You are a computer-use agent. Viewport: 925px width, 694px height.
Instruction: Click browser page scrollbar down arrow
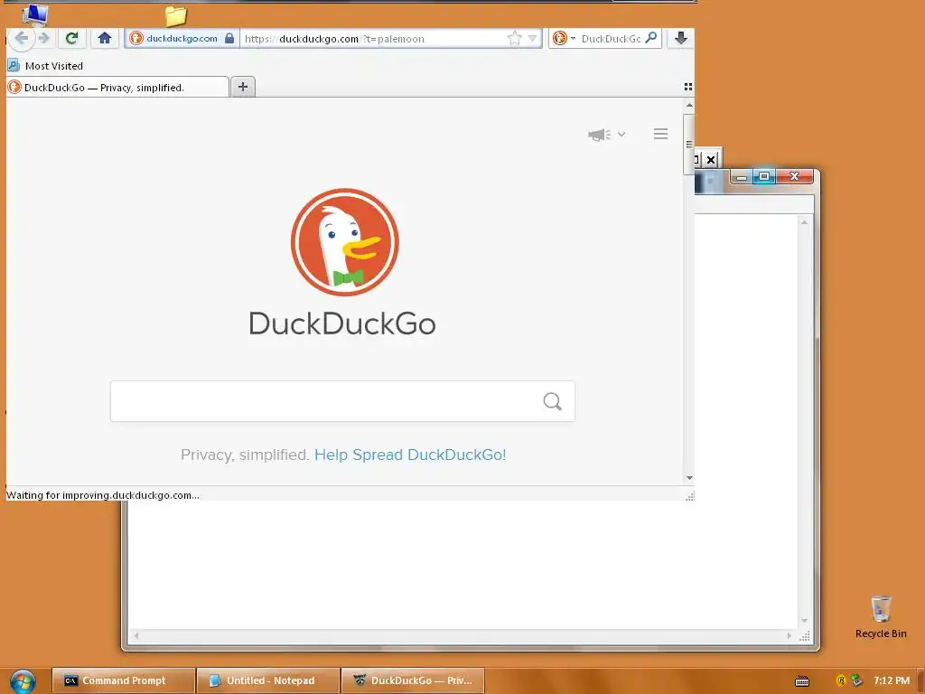point(689,478)
